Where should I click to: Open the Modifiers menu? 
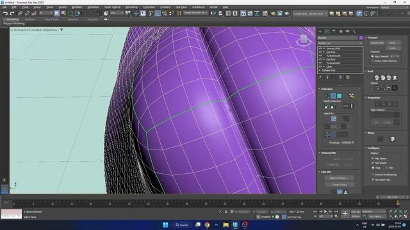click(77, 7)
